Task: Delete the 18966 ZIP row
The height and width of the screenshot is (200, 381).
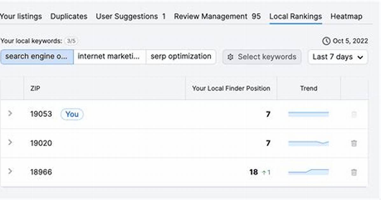Action: click(x=354, y=172)
